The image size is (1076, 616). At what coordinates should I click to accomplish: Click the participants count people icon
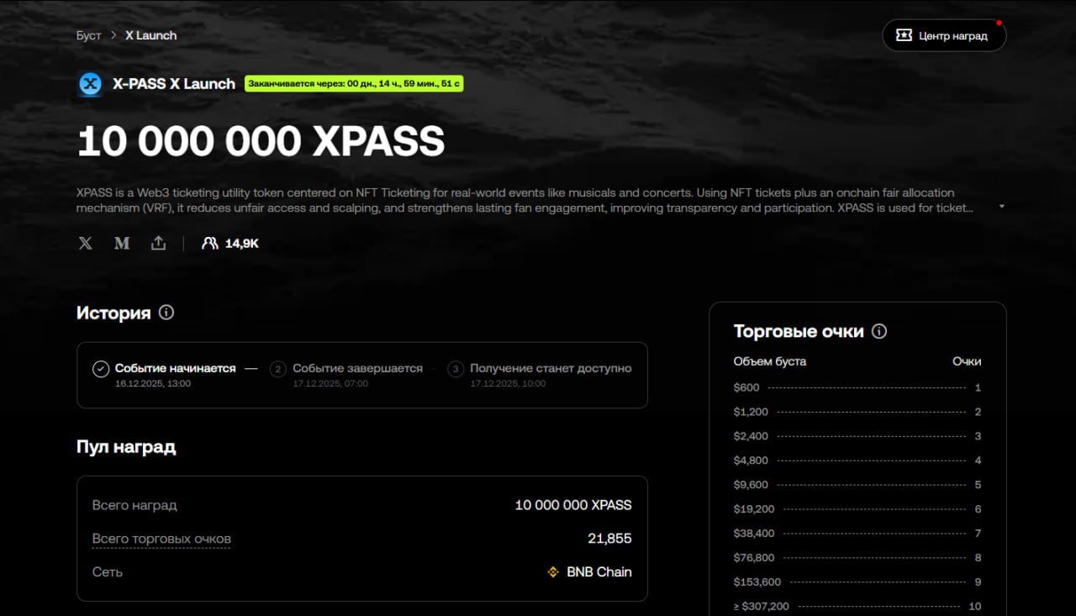pos(209,244)
